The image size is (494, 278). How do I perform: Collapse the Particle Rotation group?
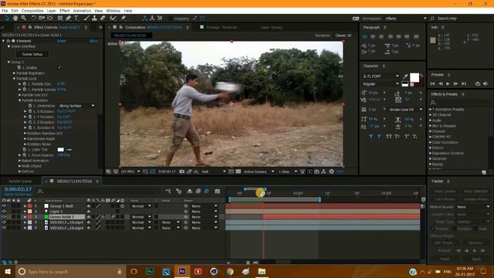19,100
